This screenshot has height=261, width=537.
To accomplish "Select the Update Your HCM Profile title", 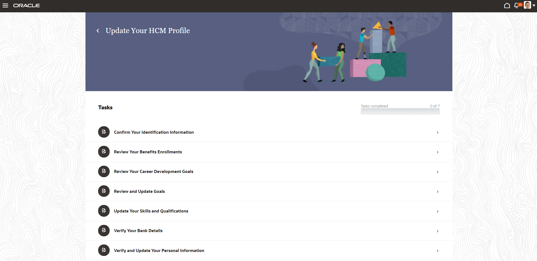I will tap(147, 31).
